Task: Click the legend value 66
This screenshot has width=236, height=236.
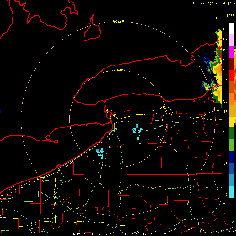Action: [225, 29]
